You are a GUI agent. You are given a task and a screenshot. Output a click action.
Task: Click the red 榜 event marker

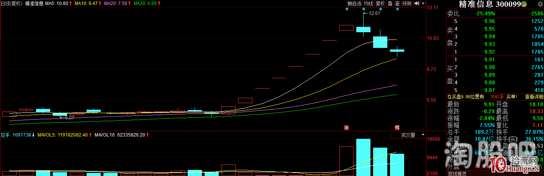(397, 127)
